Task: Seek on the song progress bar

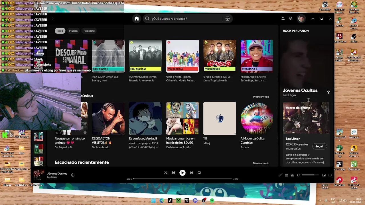Action: (x=182, y=179)
